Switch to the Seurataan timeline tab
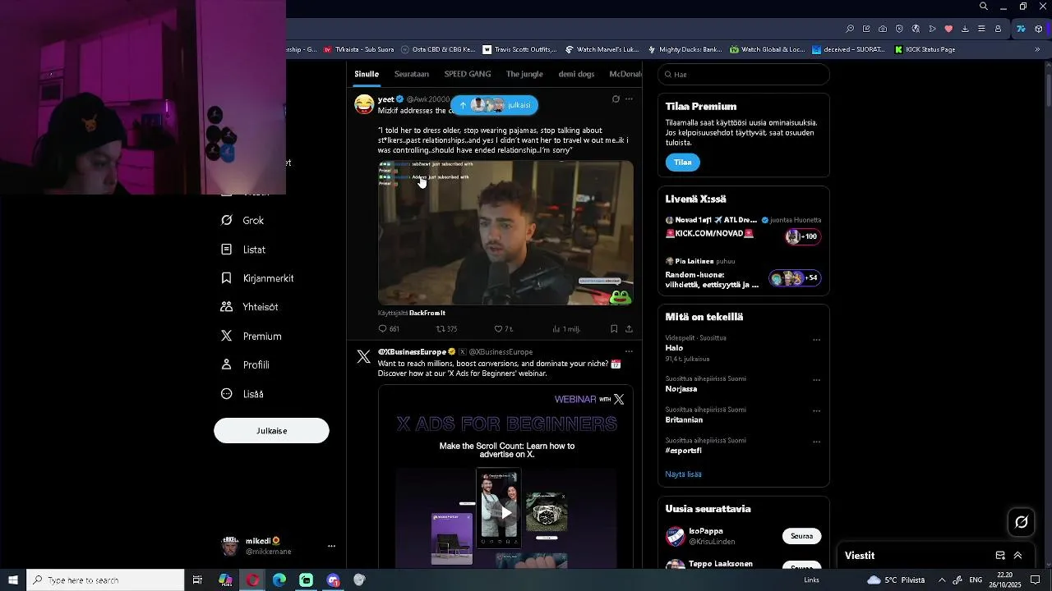The height and width of the screenshot is (591, 1052). click(x=412, y=74)
